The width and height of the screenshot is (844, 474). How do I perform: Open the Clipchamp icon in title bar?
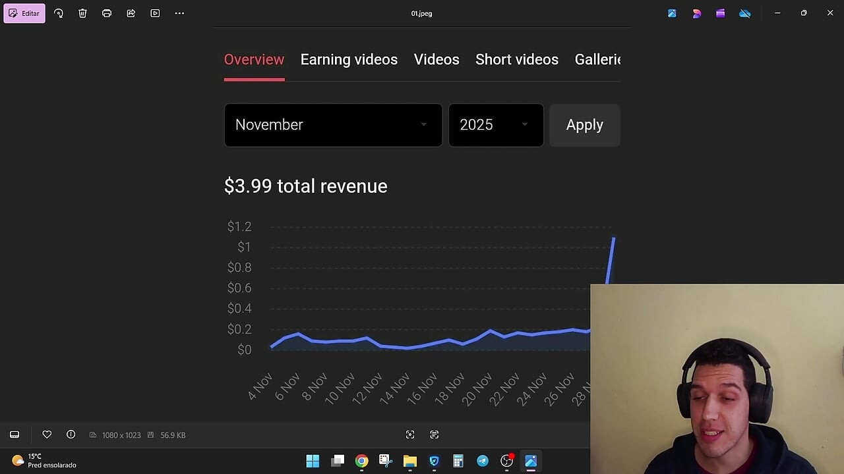point(721,13)
